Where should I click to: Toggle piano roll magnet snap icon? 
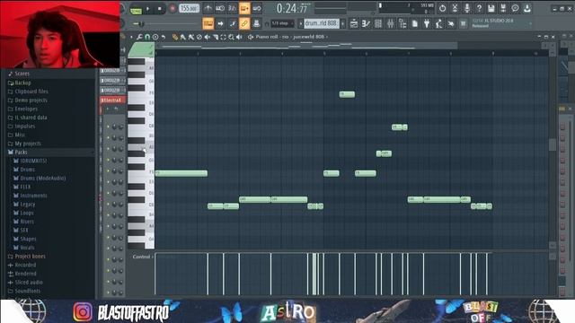pyautogui.click(x=147, y=37)
